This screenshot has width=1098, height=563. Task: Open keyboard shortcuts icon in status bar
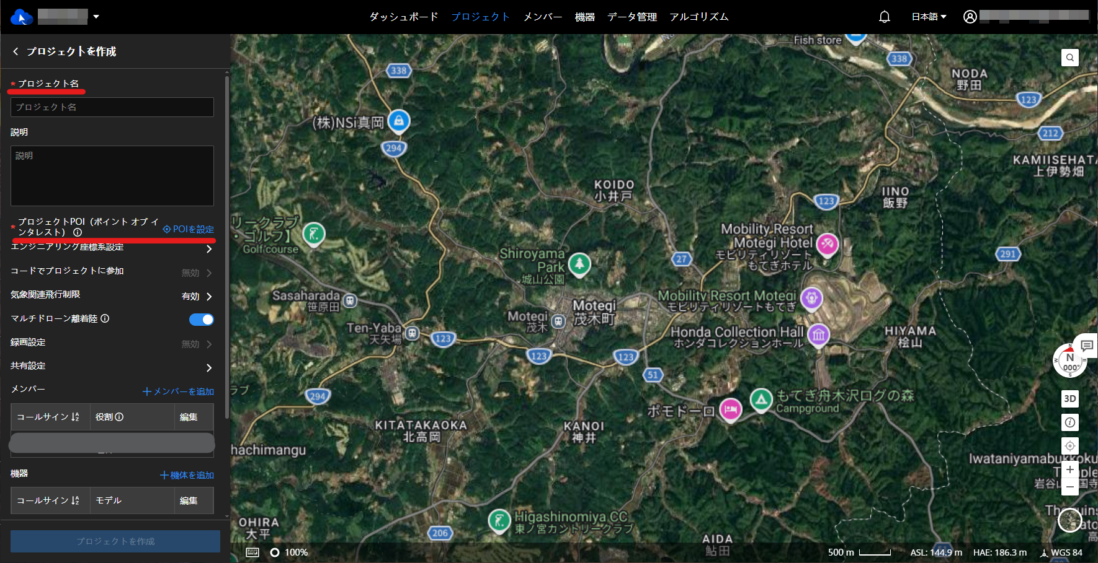coord(252,552)
